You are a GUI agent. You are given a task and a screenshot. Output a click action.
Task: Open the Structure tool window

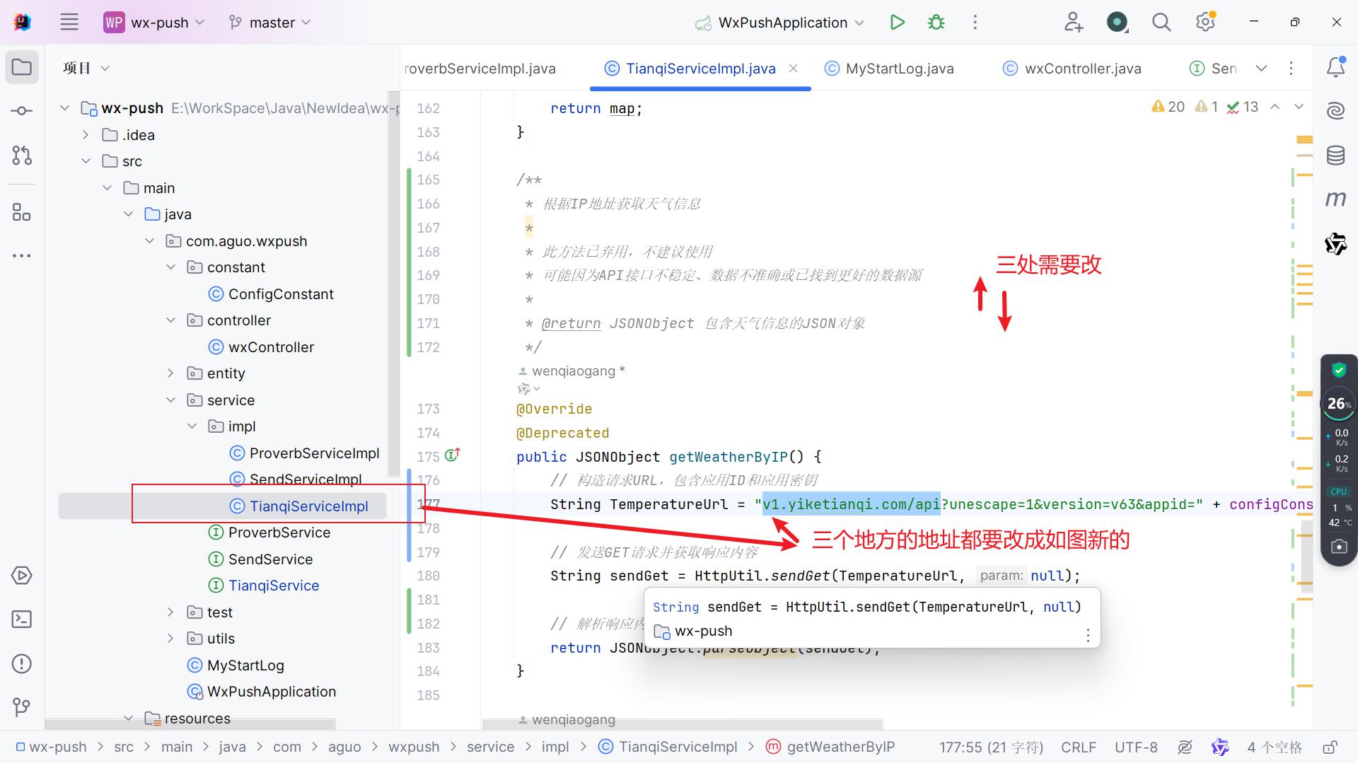(x=22, y=211)
